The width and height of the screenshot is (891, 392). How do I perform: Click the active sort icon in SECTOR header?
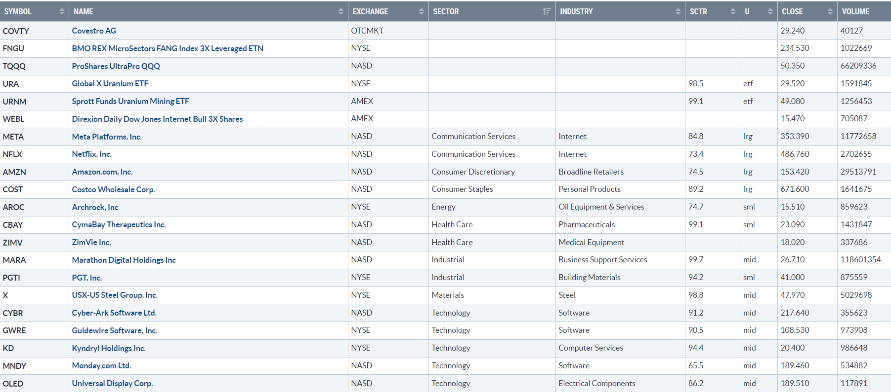click(x=547, y=11)
